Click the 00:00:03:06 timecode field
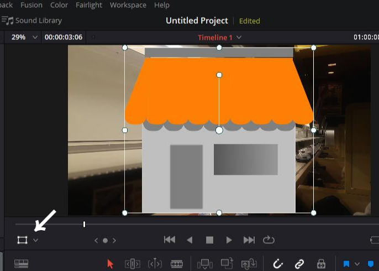The height and width of the screenshot is (271, 379). (x=64, y=37)
